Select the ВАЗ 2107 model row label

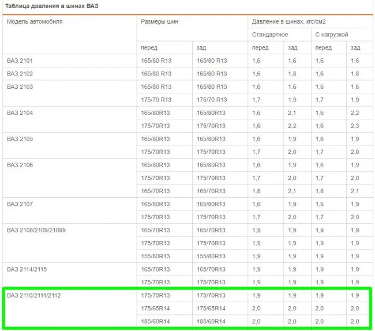coord(20,204)
